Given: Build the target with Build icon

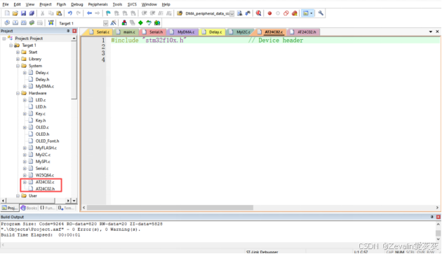Looking at the screenshot, I should 15,23.
